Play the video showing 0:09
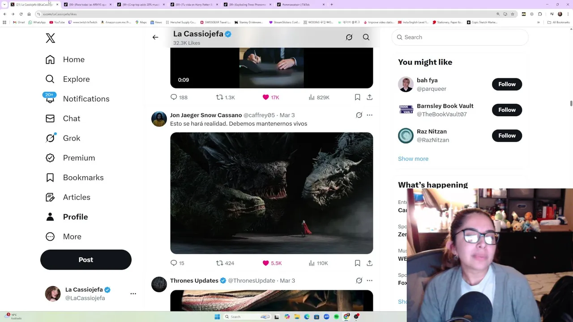 point(271,68)
